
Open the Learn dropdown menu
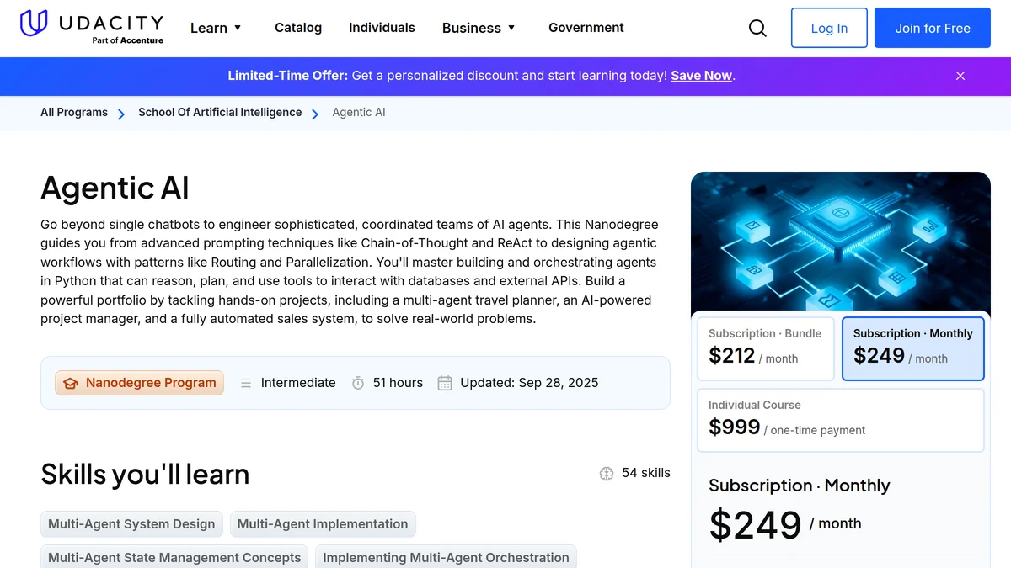click(216, 28)
